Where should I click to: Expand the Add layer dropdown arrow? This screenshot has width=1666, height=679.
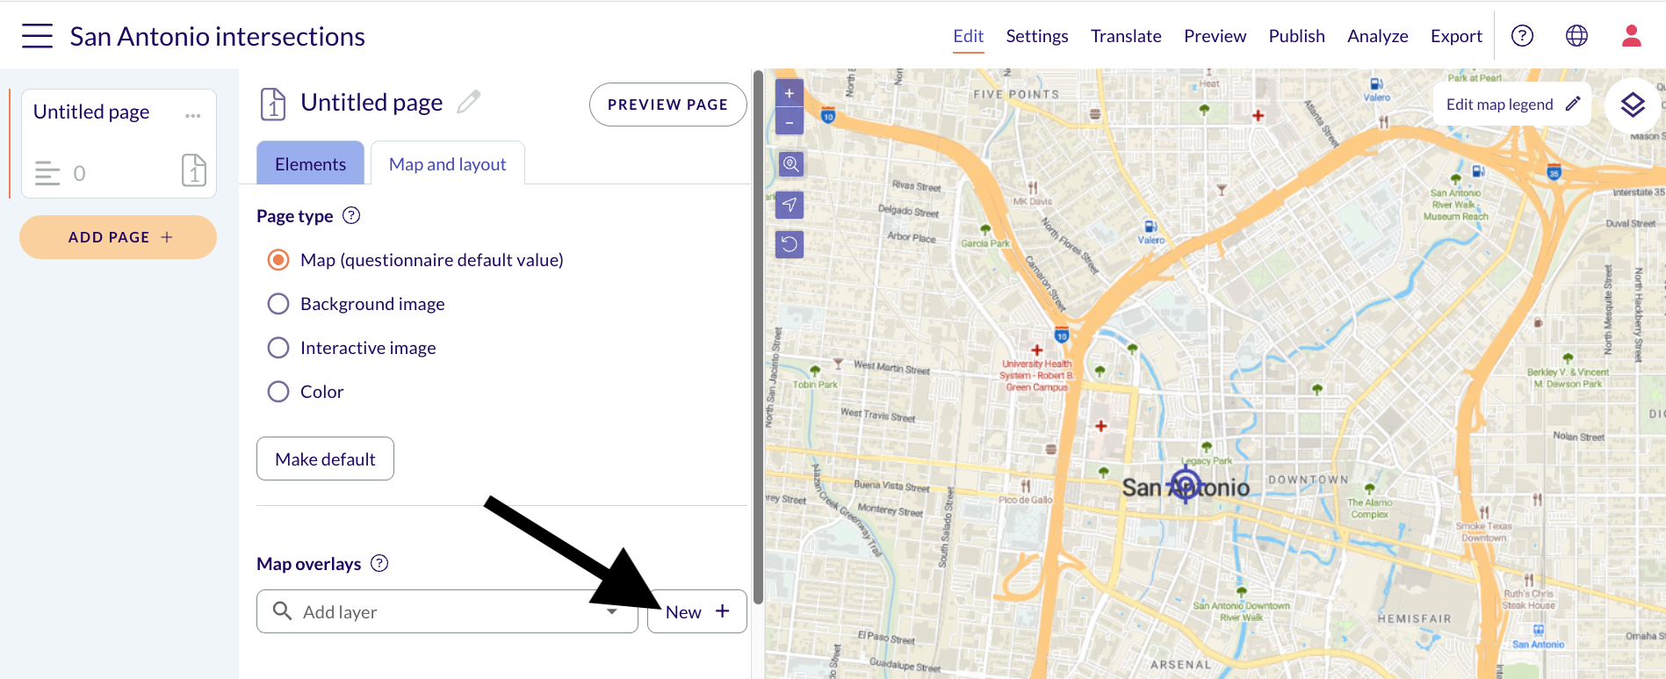pyautogui.click(x=612, y=611)
